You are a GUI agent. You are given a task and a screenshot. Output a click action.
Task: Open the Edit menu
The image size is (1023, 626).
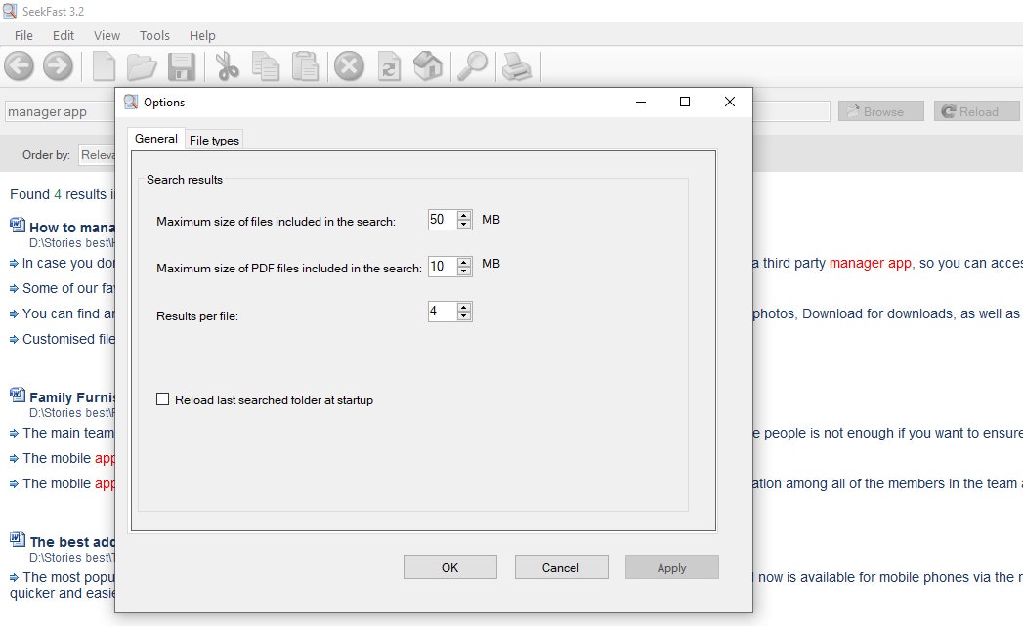click(x=64, y=35)
